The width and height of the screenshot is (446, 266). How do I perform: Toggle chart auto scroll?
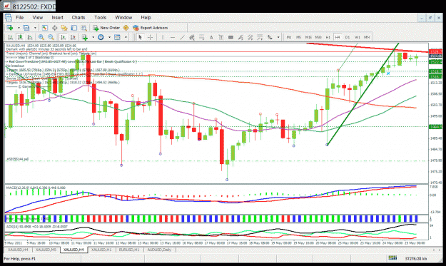(63, 37)
